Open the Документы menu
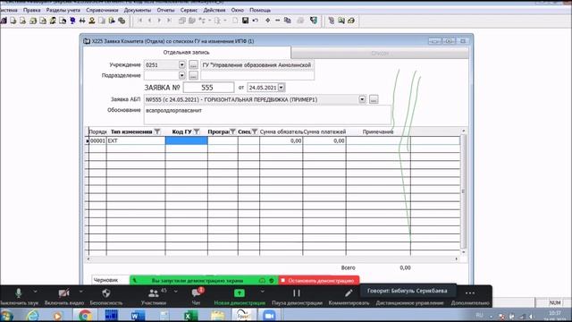This screenshot has height=322, width=572. [x=137, y=10]
